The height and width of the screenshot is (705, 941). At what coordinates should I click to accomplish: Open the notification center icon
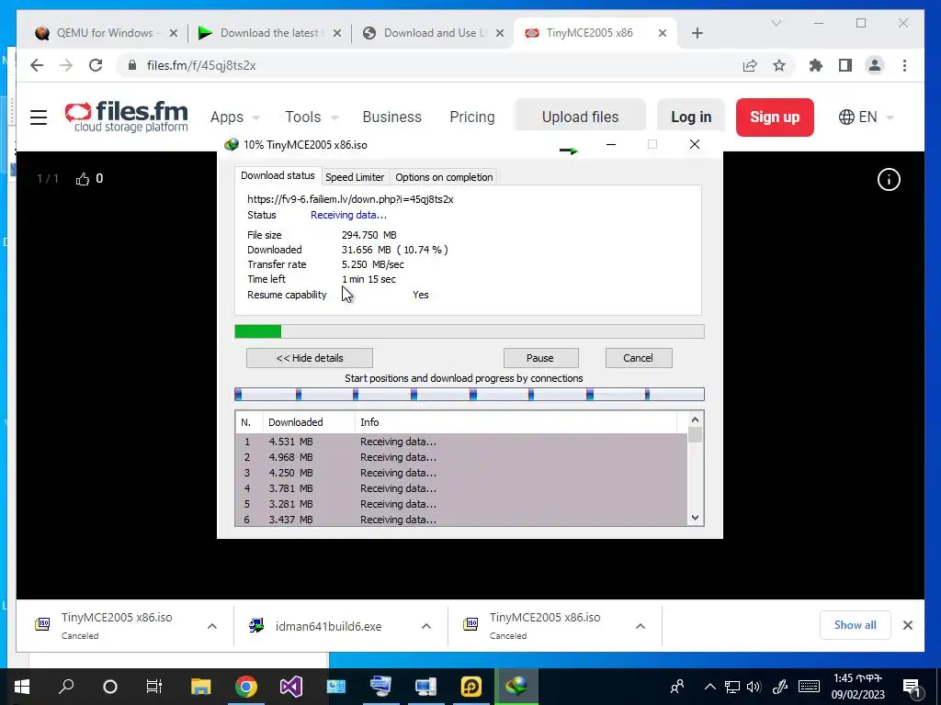(x=912, y=687)
